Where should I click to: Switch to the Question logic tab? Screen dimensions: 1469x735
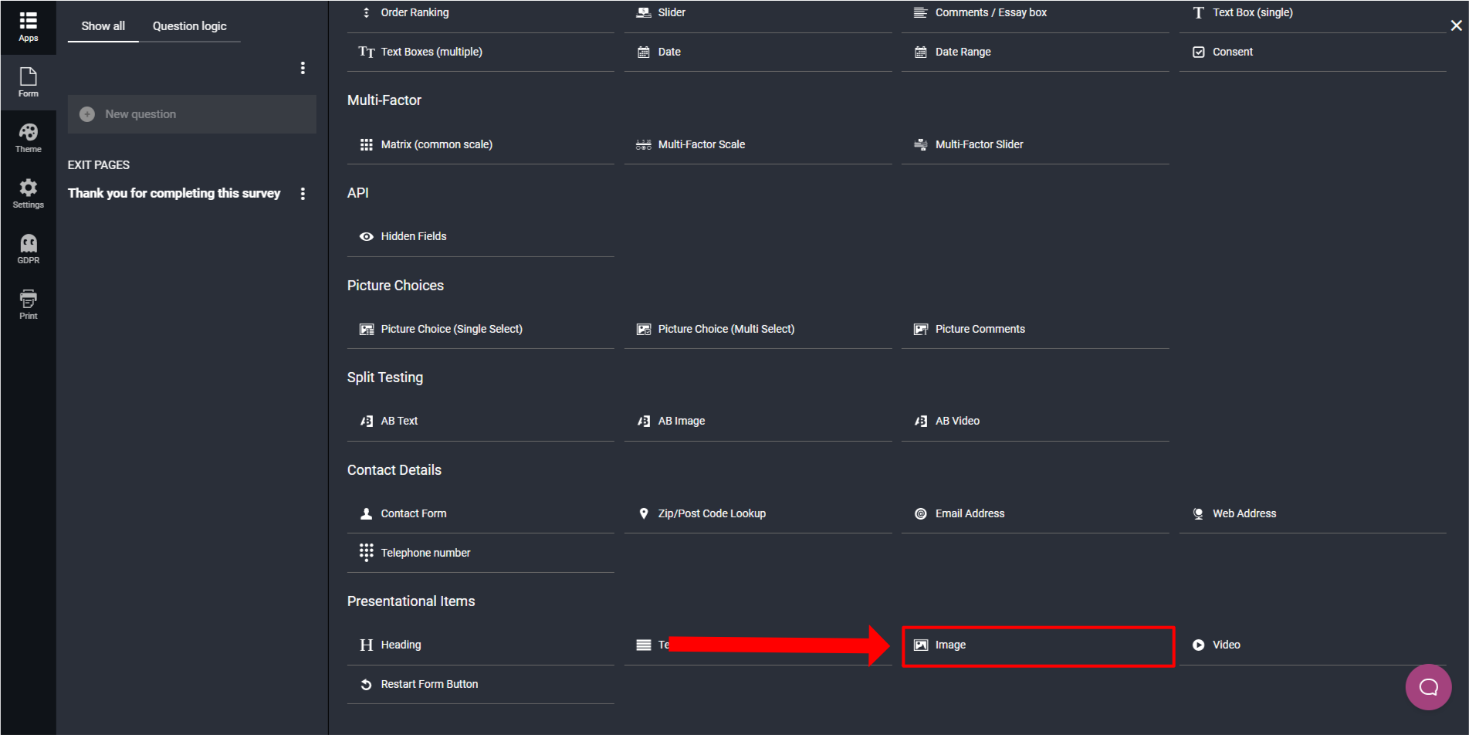(190, 26)
